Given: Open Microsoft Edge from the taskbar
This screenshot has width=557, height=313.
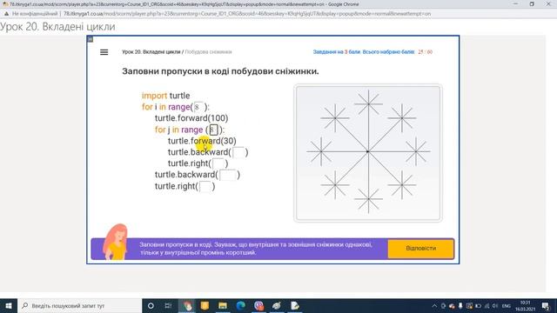Looking at the screenshot, I should coord(241,305).
